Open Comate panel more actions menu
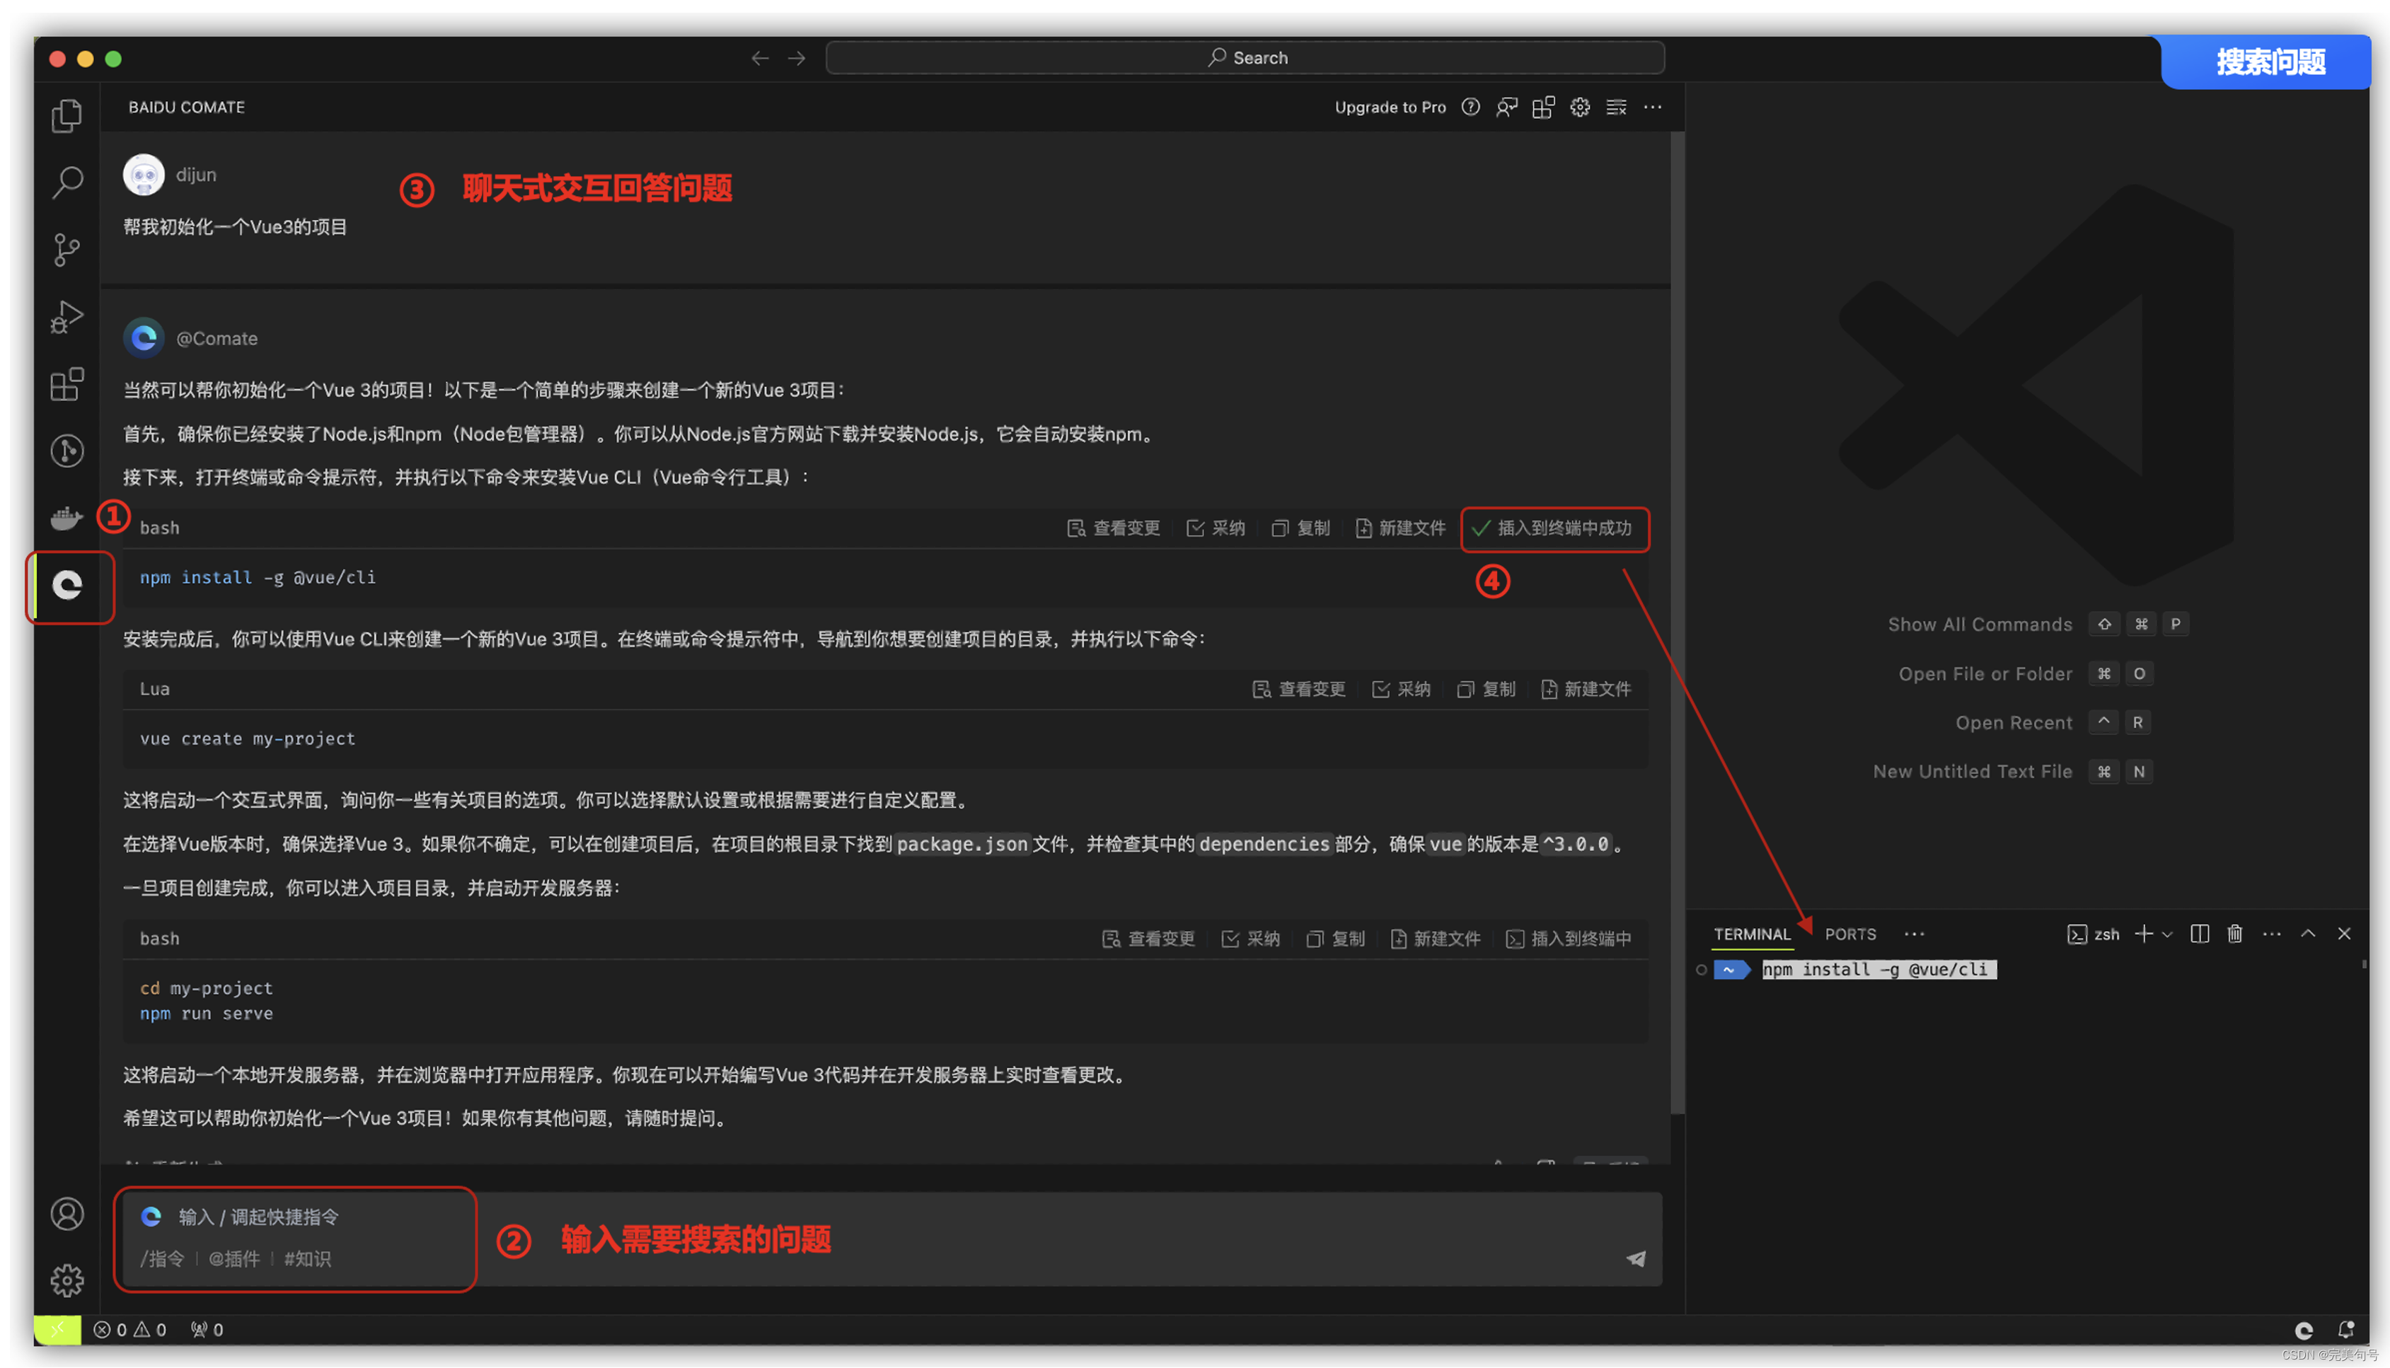This screenshot has height=1368, width=2390. click(x=1652, y=107)
